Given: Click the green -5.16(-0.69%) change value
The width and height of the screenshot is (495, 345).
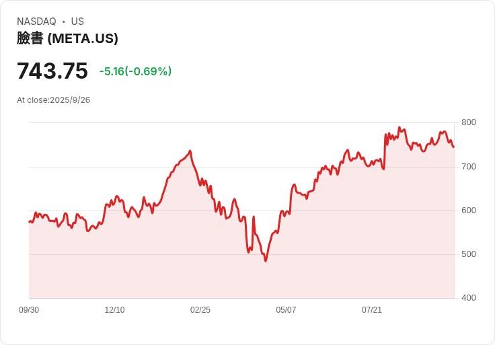Looking at the screenshot, I should [135, 71].
